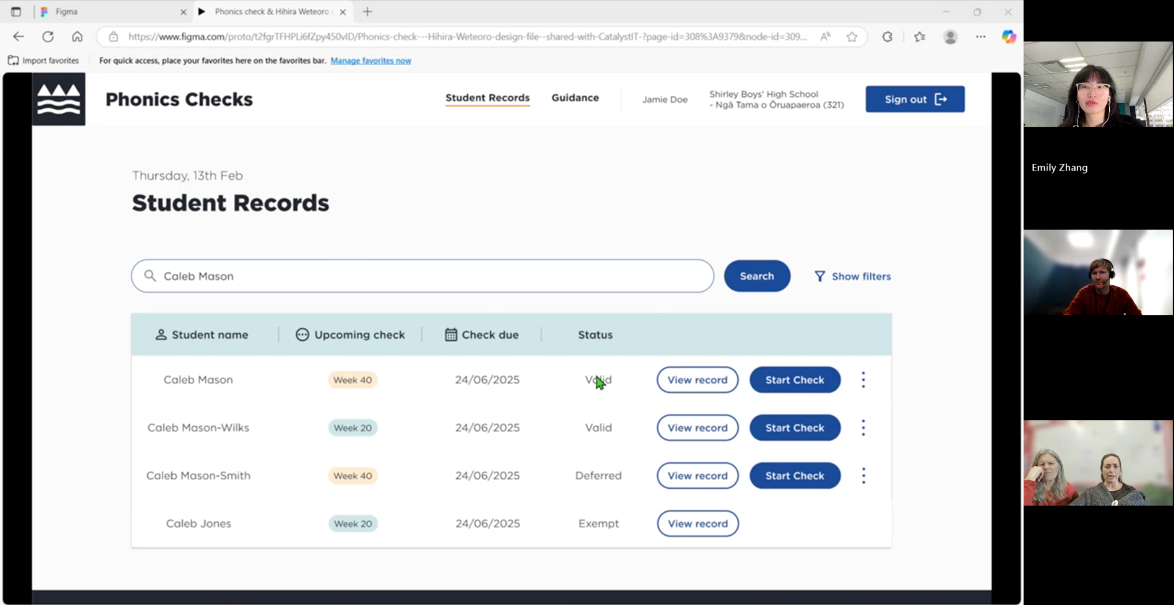Viewport: 1174px width, 605px height.
Task: Click the browser profile avatar icon
Action: click(x=950, y=37)
